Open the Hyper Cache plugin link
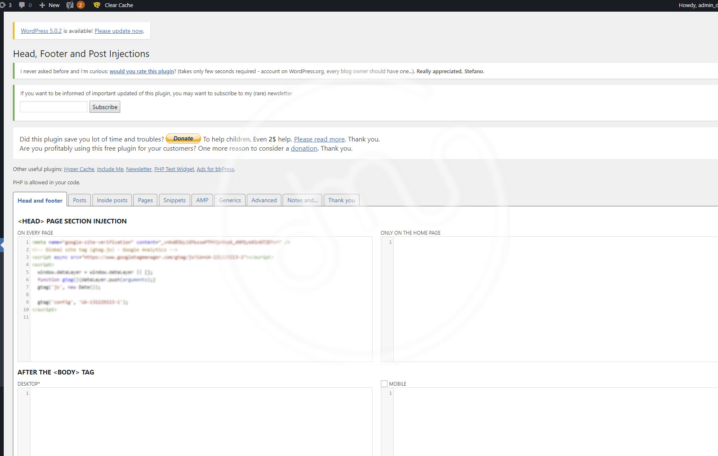The width and height of the screenshot is (718, 456). (x=79, y=169)
